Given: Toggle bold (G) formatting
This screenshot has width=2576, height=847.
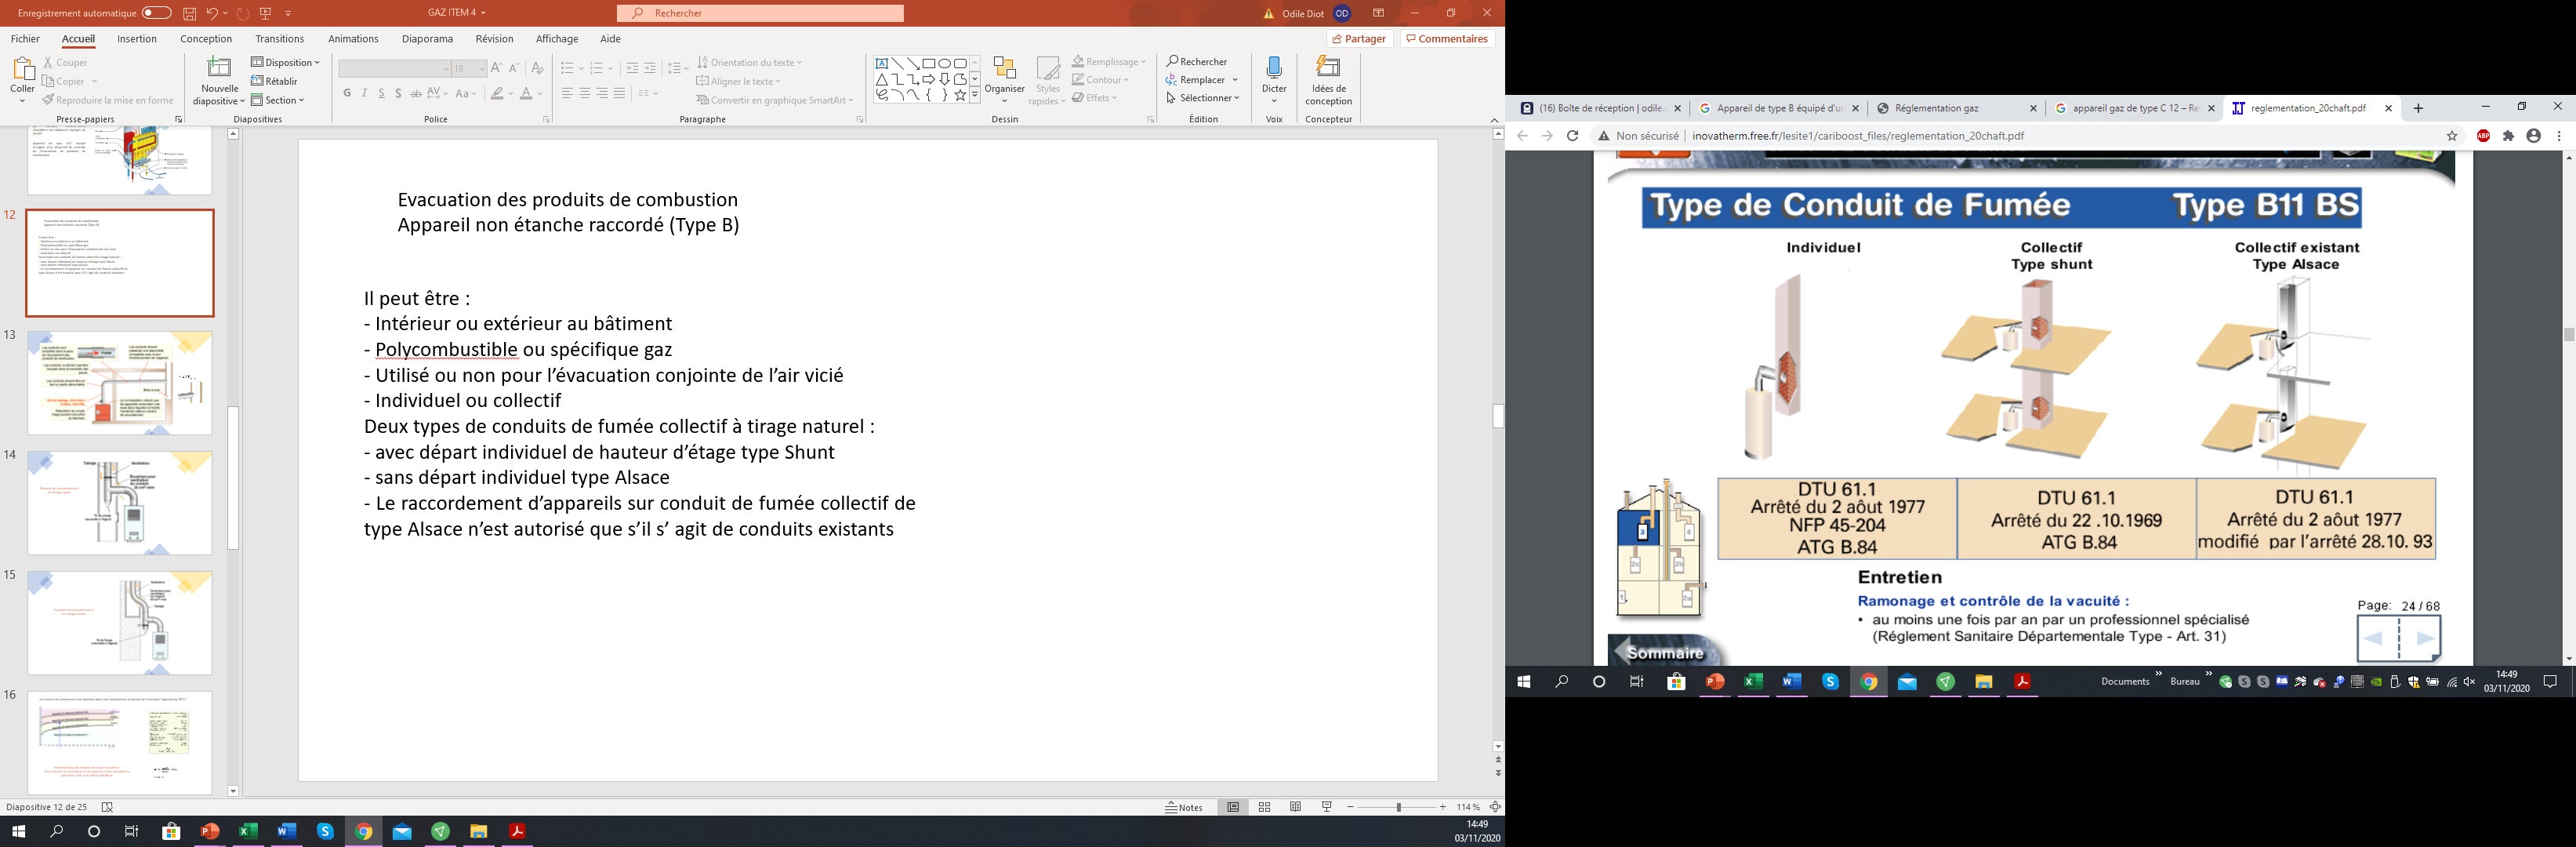Looking at the screenshot, I should click(347, 93).
